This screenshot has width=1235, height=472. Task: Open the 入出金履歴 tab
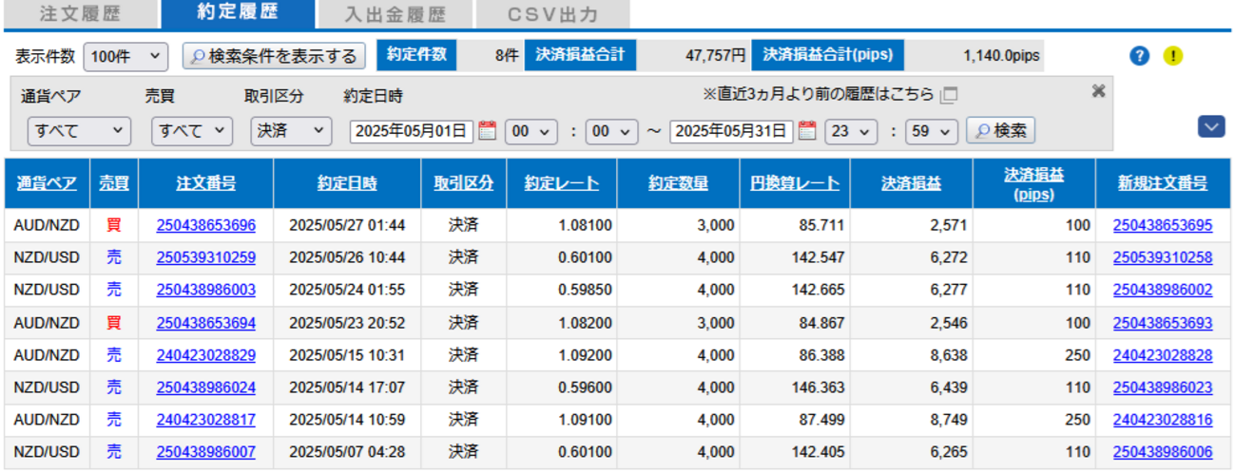[395, 14]
